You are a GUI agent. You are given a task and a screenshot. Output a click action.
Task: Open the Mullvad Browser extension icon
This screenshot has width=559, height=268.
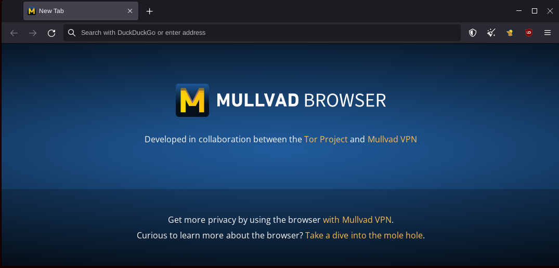[x=510, y=33]
